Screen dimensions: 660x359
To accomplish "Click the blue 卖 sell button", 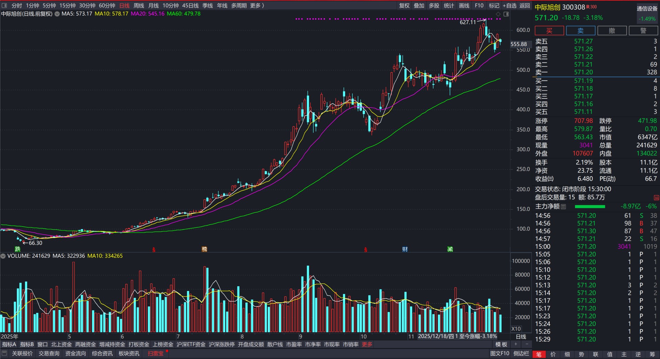I will 580,31.
